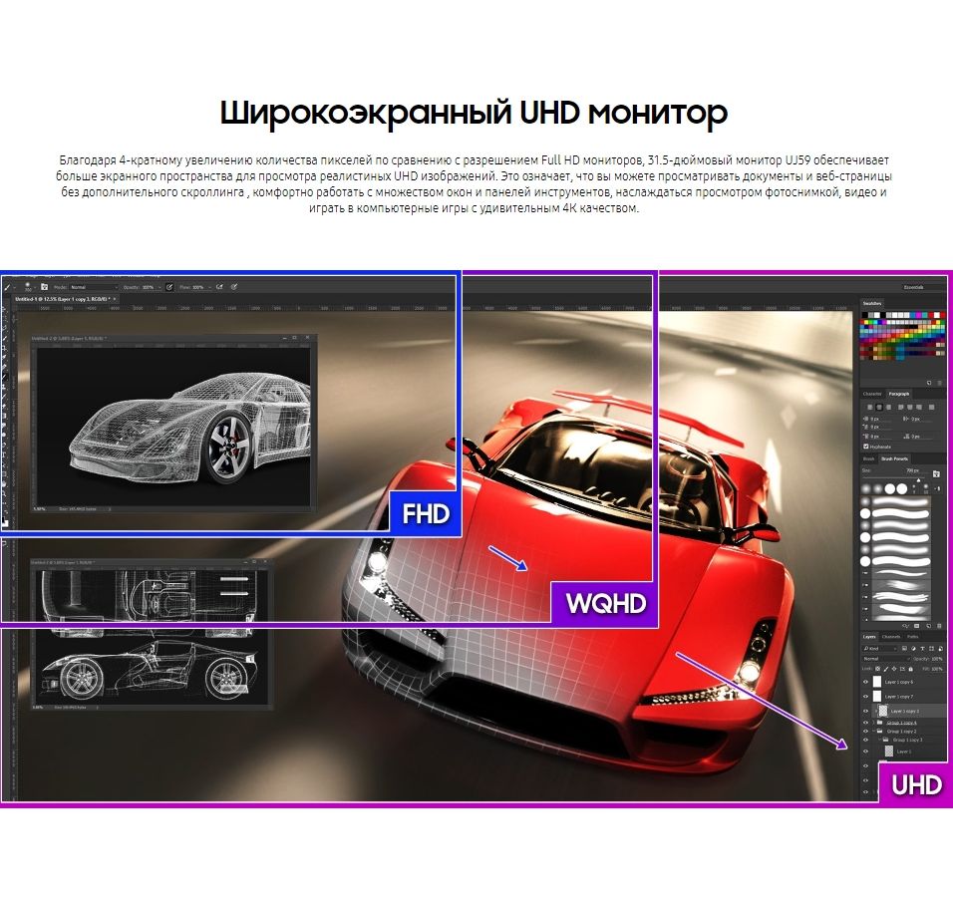Click the Layers panel Fill field
The image size is (953, 897).
pos(937,669)
